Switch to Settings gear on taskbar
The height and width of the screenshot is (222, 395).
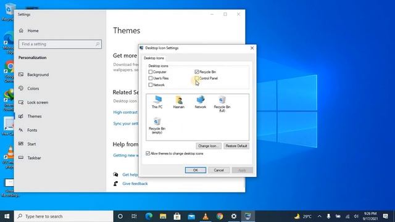click(234, 216)
